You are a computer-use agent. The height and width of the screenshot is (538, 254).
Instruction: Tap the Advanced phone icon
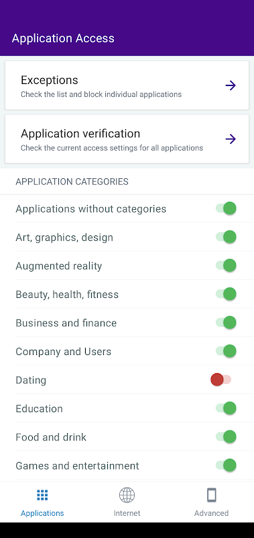coord(212,495)
